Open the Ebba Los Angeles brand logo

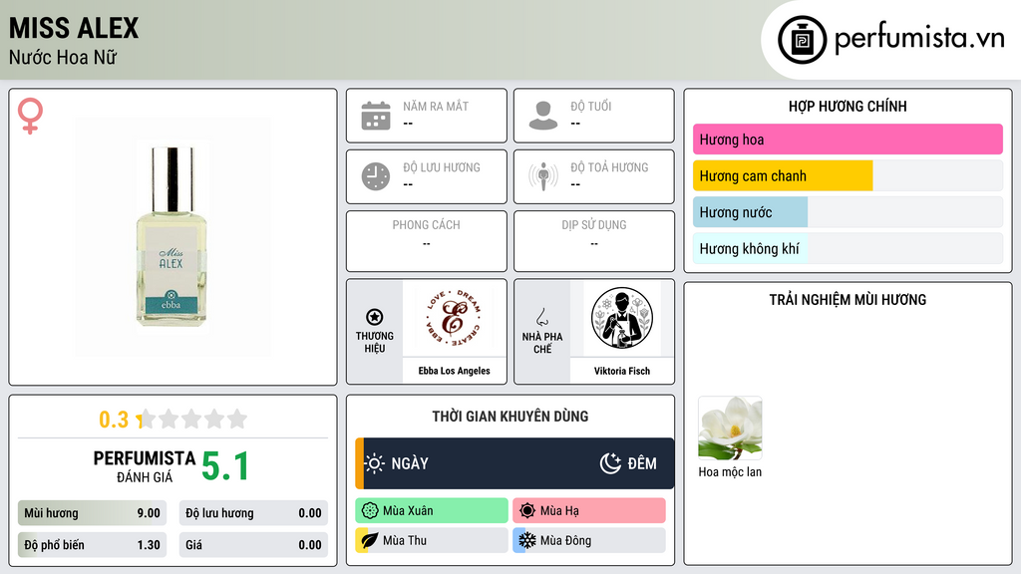pos(454,318)
